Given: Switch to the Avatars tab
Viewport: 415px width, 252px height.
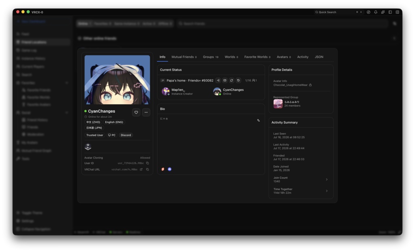Looking at the screenshot, I should tap(284, 57).
